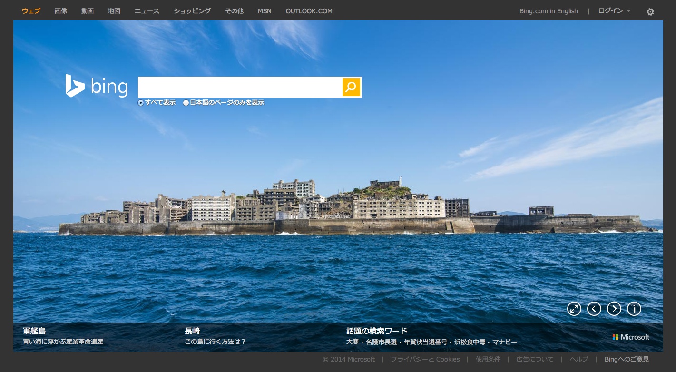Click the 軍艦島 caption link
Viewport: 676px width, 372px height.
[34, 331]
